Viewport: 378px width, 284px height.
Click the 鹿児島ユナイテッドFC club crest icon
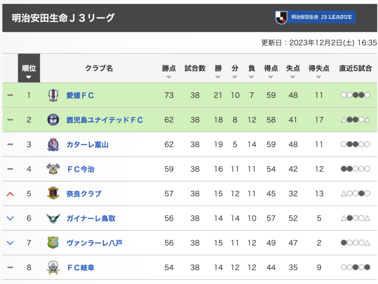coord(53,120)
